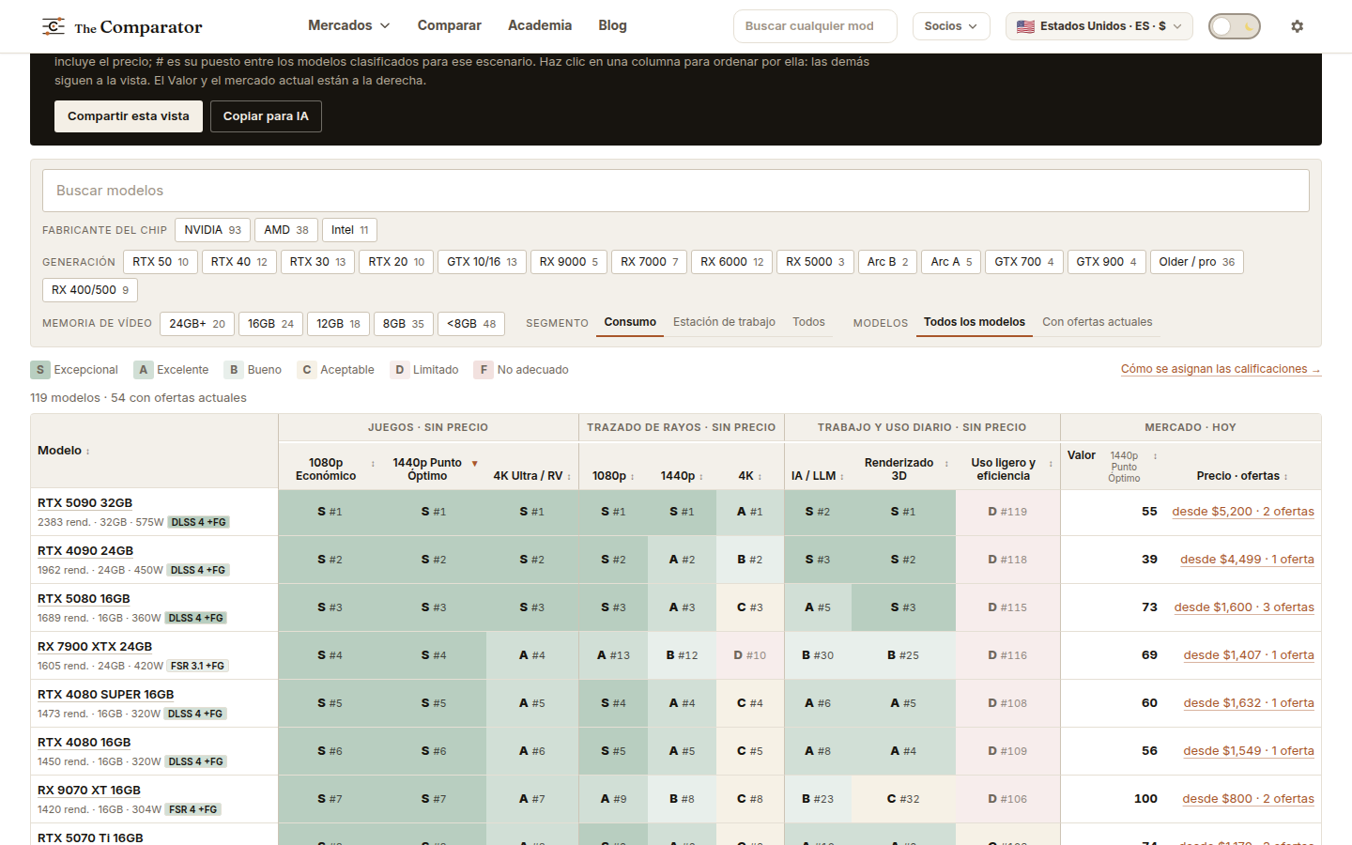The width and height of the screenshot is (1352, 845).
Task: Open the RTX 5090 32GB model link
Action: pyautogui.click(x=85, y=503)
